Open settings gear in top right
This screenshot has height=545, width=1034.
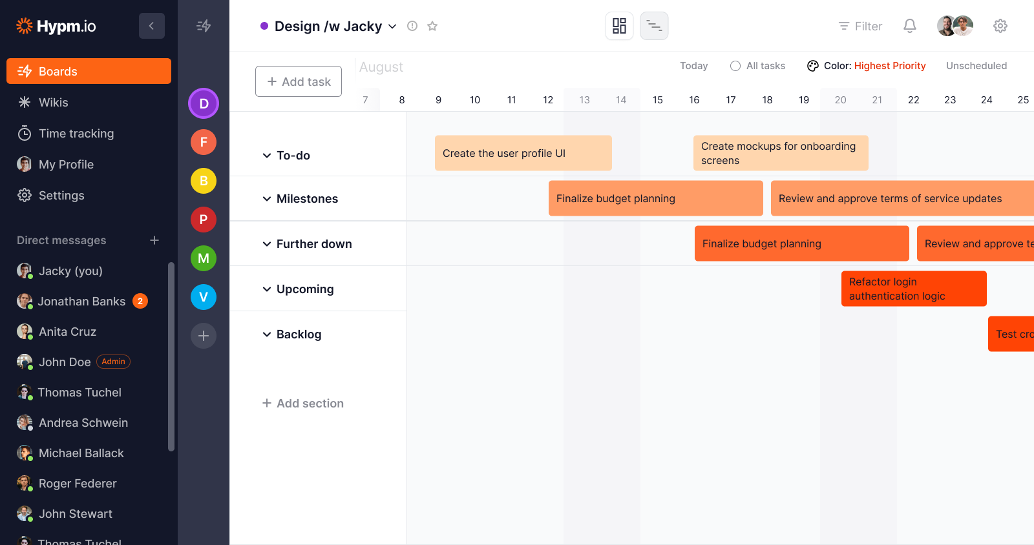pyautogui.click(x=1000, y=26)
